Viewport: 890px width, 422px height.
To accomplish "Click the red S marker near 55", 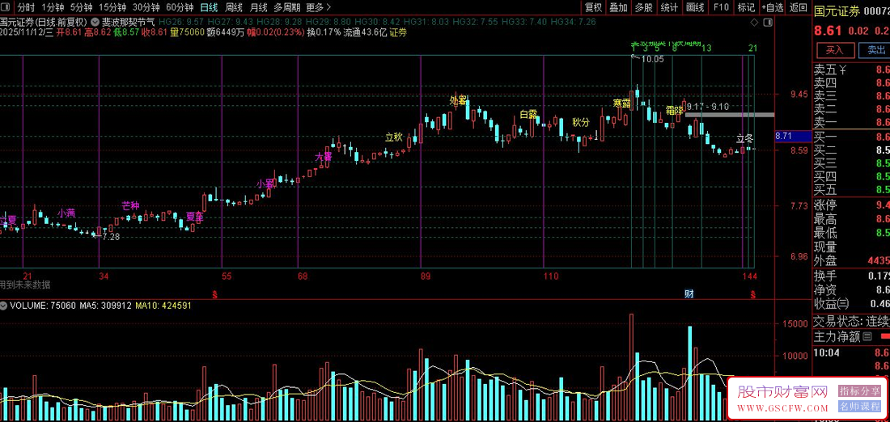I will click(x=214, y=293).
